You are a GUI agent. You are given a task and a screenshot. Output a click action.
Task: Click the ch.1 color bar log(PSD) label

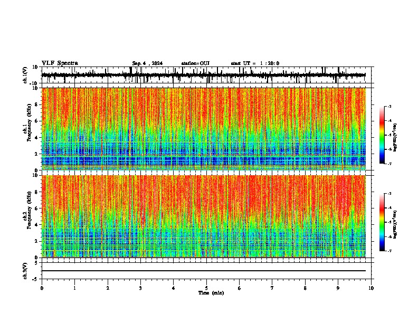click(x=395, y=137)
